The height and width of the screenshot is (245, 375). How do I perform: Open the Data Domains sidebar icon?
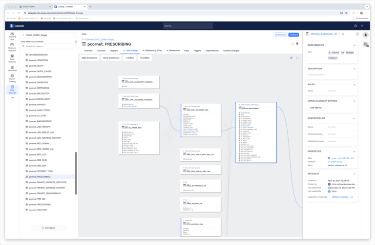coord(12,58)
